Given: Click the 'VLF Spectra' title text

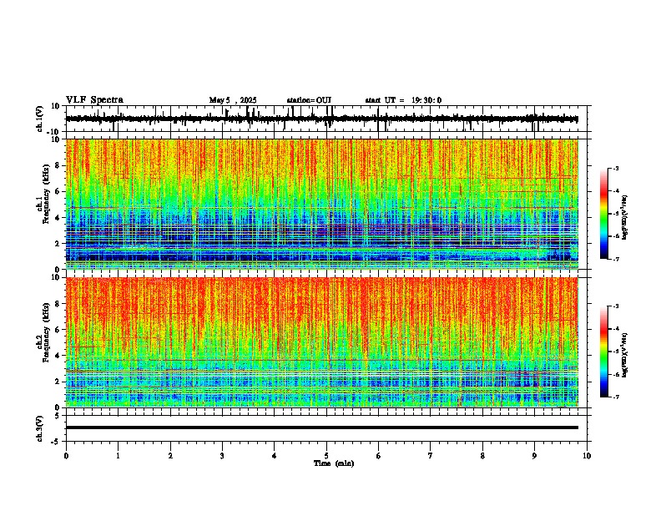Looking at the screenshot, I should click(94, 100).
